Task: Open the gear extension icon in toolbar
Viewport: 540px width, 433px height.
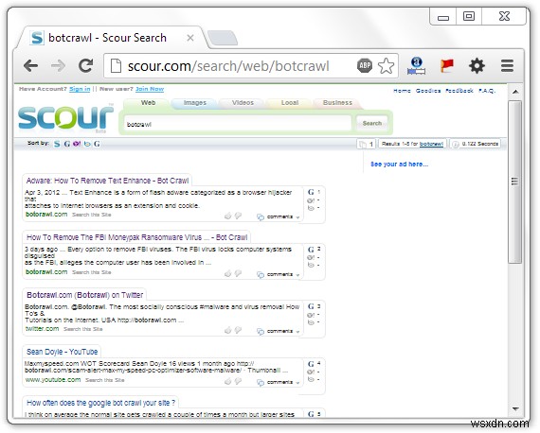Action: [x=477, y=65]
